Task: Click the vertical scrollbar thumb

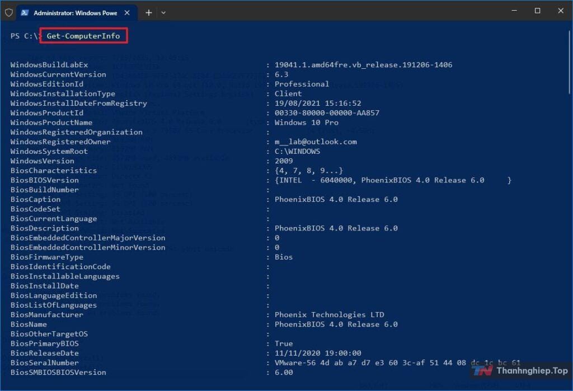Action: 569,62
